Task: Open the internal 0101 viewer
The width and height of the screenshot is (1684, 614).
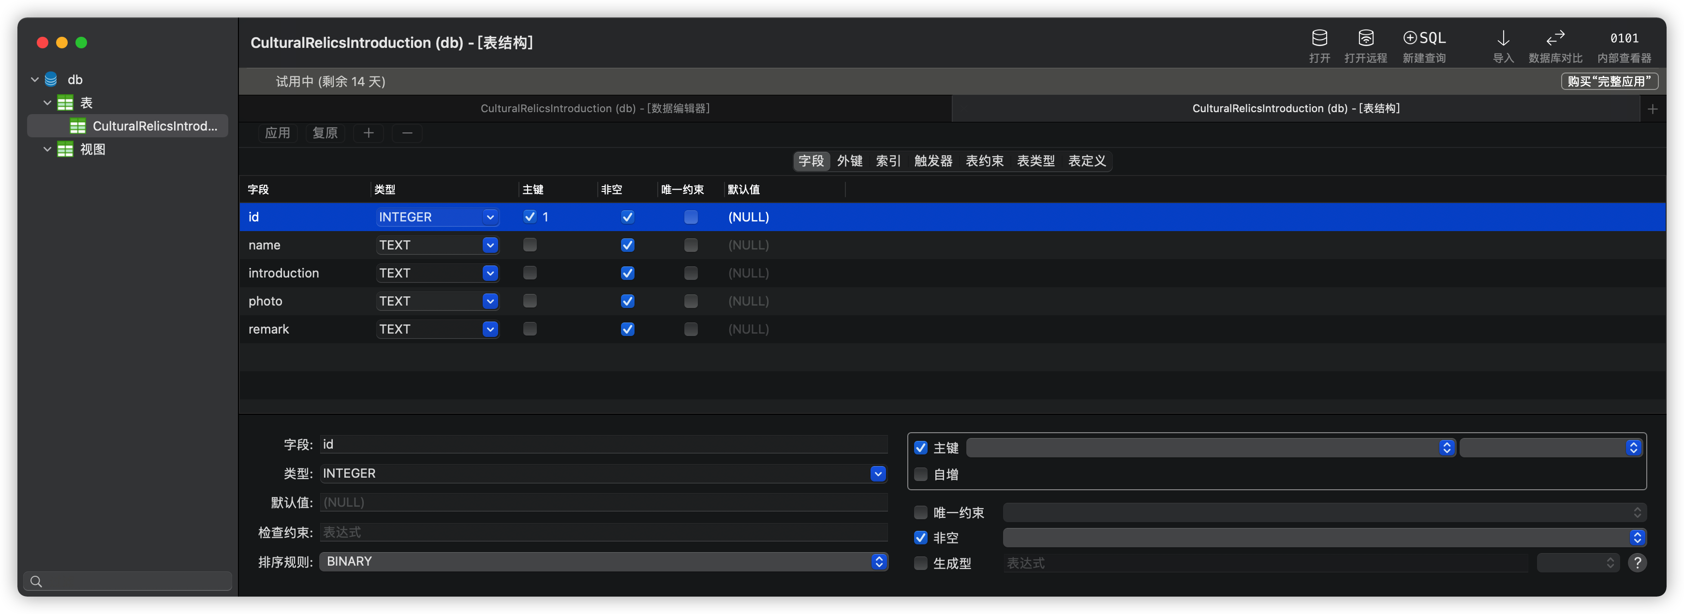Action: tap(1624, 39)
